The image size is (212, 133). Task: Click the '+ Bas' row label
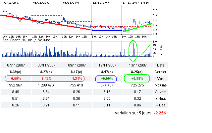click(x=161, y=105)
